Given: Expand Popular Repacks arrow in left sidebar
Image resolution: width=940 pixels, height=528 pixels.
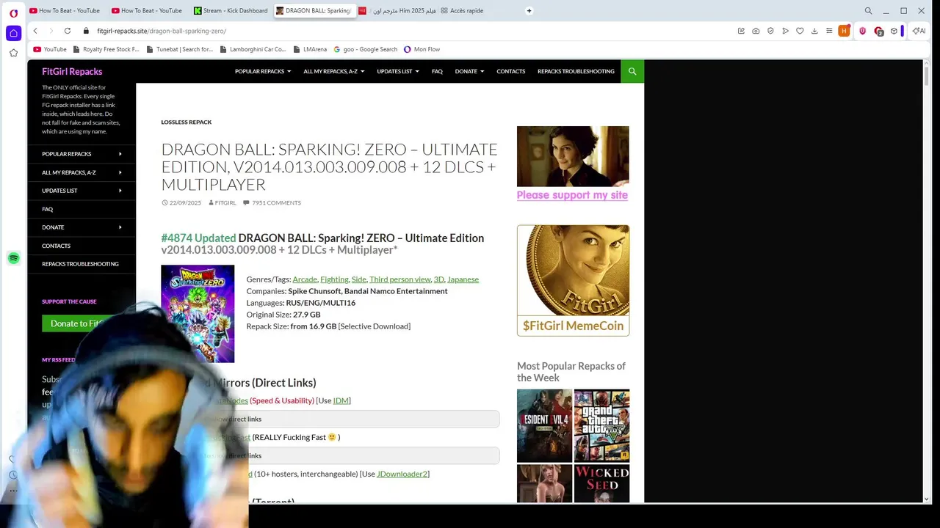Looking at the screenshot, I should tap(120, 154).
